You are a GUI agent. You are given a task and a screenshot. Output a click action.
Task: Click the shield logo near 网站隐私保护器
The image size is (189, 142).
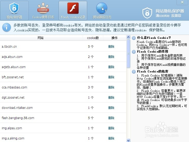[x=147, y=13]
